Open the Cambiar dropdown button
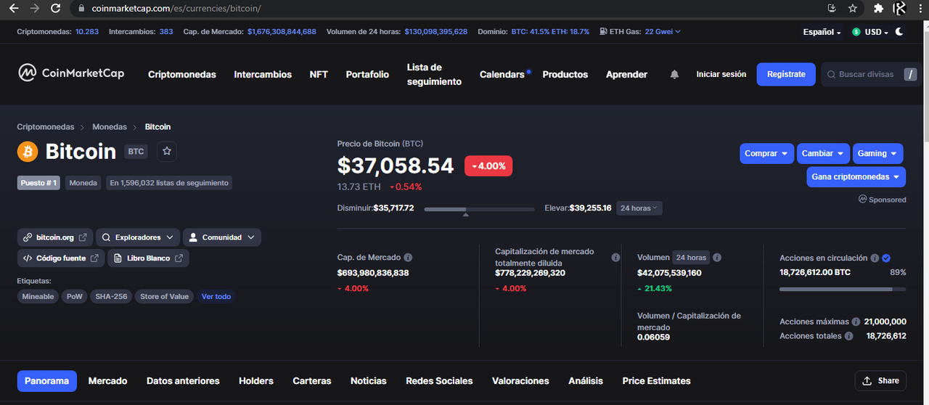929x405 pixels. coord(823,154)
